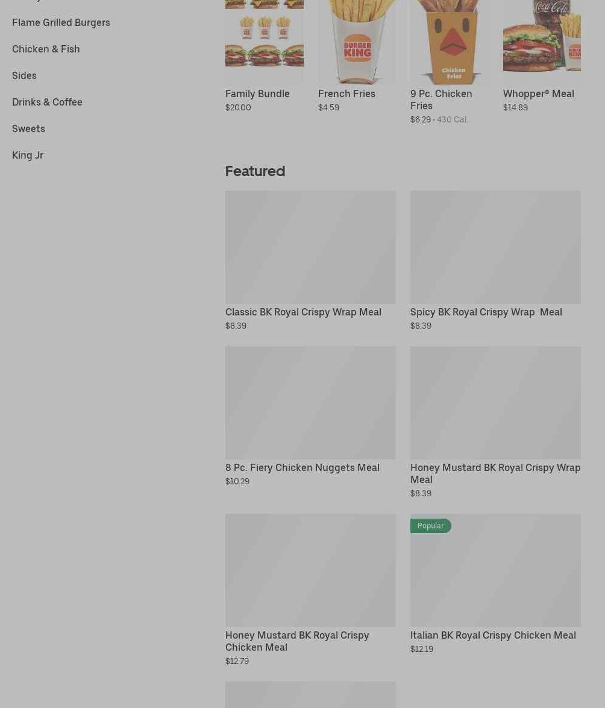This screenshot has width=605, height=708.
Task: Open the Flame Grilled Burgers category
Action: click(x=61, y=22)
